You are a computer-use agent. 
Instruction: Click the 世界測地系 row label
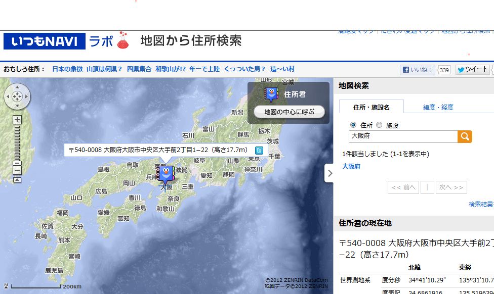pyautogui.click(x=355, y=280)
